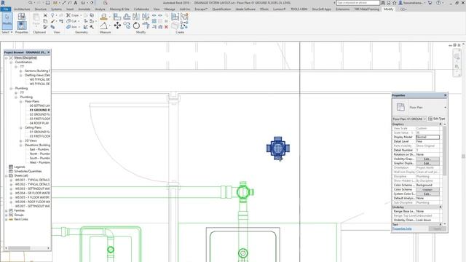Open Type Properties icon in Properties panel group

(21, 17)
